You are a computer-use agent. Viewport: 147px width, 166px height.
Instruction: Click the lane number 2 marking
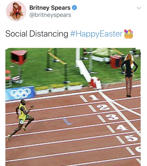point(103,107)
